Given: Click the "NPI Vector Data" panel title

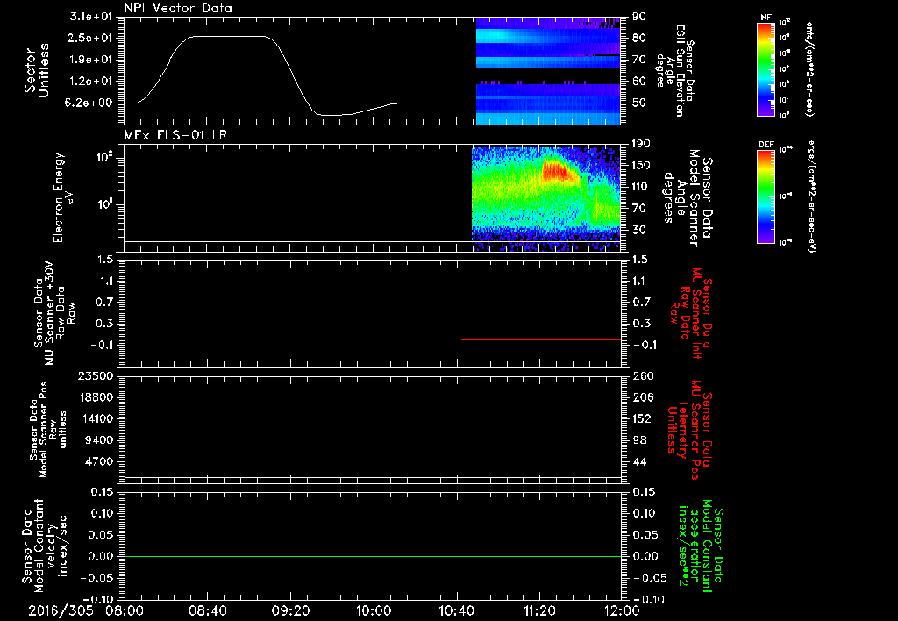Looking at the screenshot, I should 178,8.
